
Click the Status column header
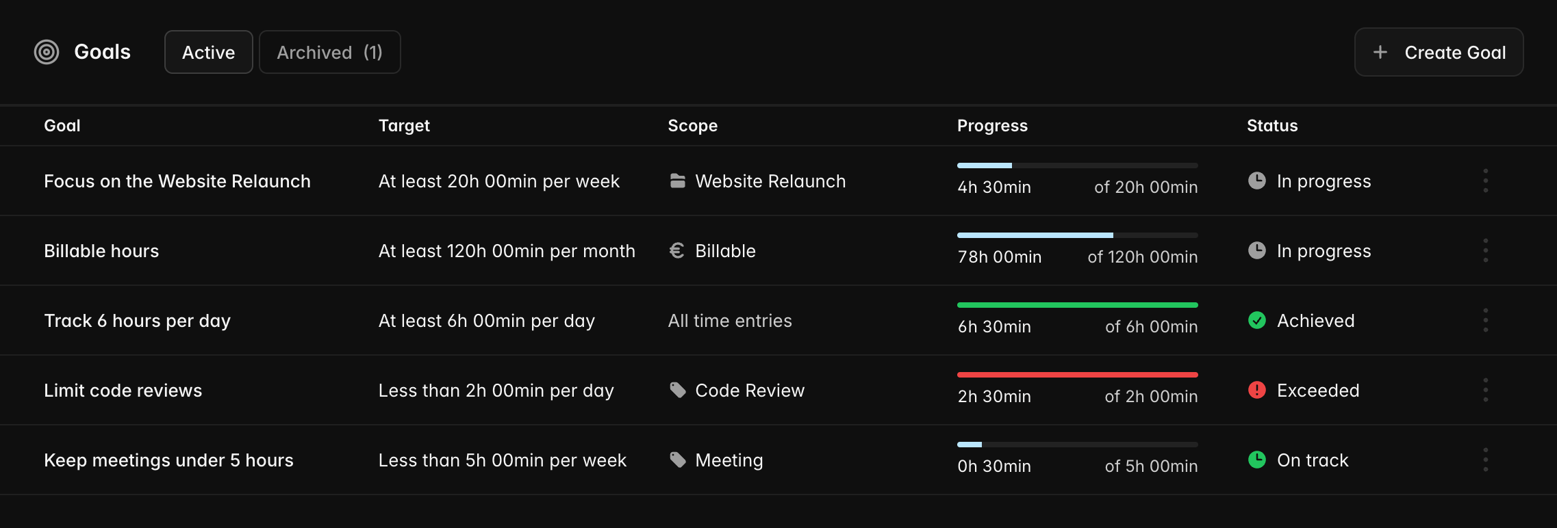pos(1273,126)
